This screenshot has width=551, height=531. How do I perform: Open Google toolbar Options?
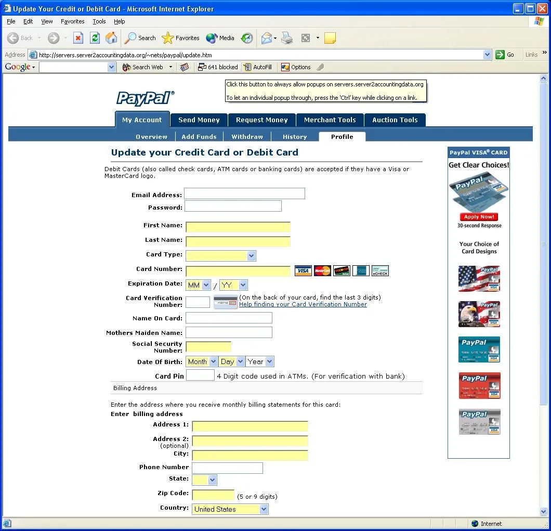[x=296, y=67]
